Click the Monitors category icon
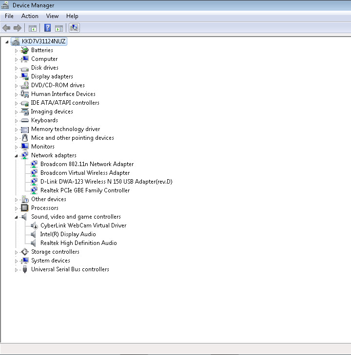Image resolution: width=351 pixels, height=355 pixels. coord(25,147)
